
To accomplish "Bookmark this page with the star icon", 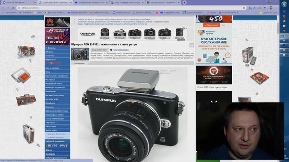I will click(x=244, y=8).
